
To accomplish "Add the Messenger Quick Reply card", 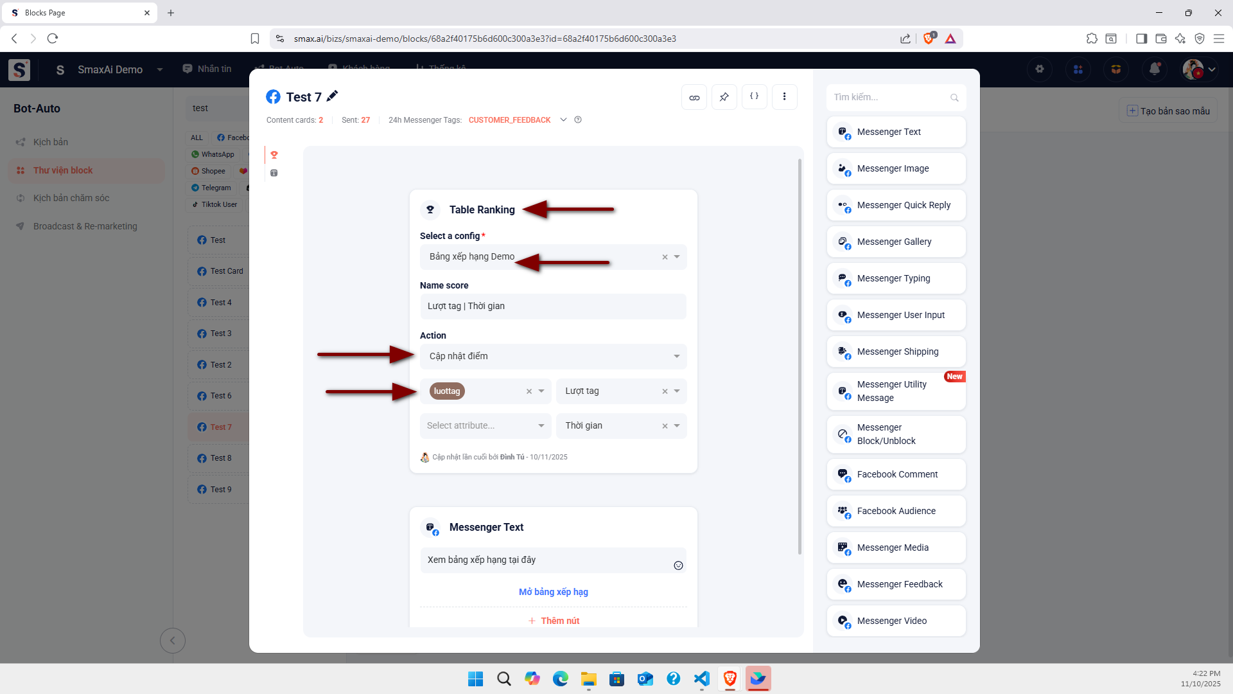I will point(896,205).
